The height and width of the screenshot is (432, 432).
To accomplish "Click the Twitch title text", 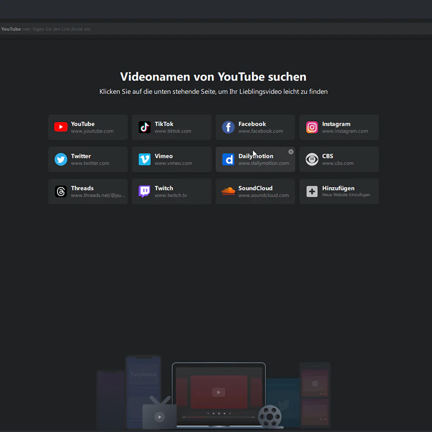I will tap(164, 188).
